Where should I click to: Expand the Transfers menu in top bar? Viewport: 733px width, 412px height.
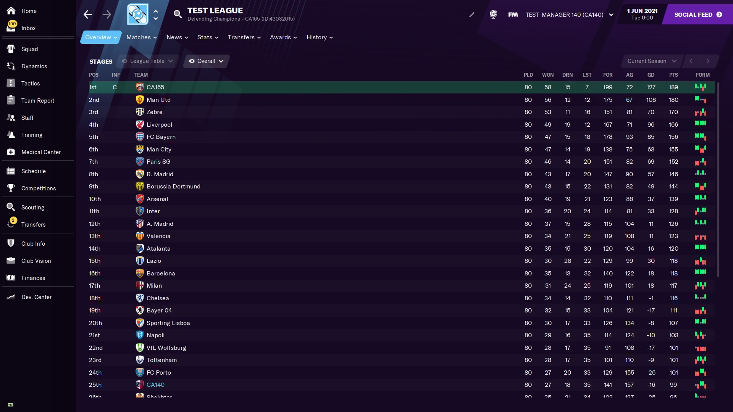coord(244,37)
